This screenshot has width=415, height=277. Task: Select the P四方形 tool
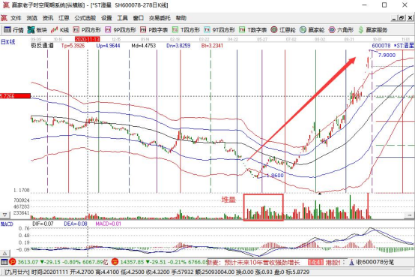click(x=87, y=30)
